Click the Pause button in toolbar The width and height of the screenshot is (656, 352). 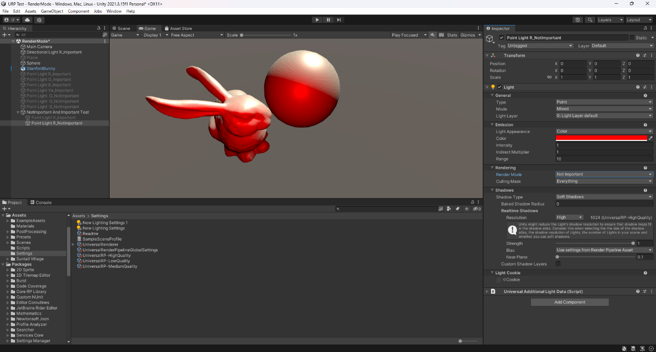(328, 20)
